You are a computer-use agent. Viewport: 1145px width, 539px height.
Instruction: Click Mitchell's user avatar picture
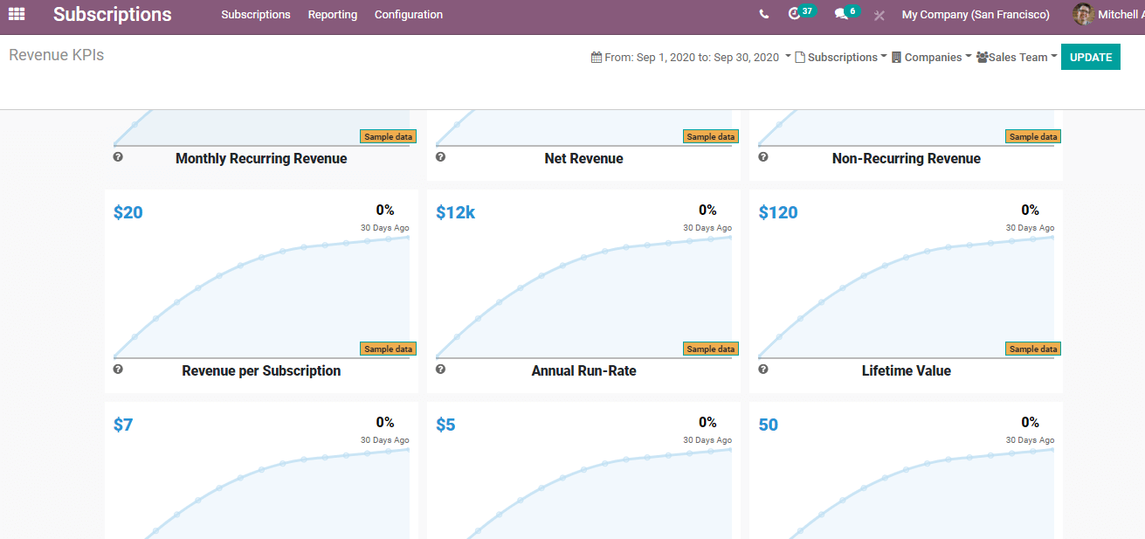pos(1083,14)
